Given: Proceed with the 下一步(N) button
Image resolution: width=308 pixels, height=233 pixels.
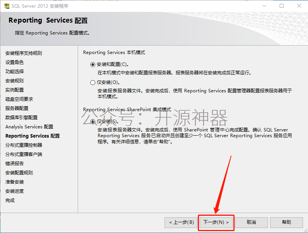Looking at the screenshot, I should tap(216, 222).
